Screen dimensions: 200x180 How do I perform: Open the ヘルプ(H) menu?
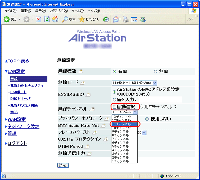click(94, 11)
